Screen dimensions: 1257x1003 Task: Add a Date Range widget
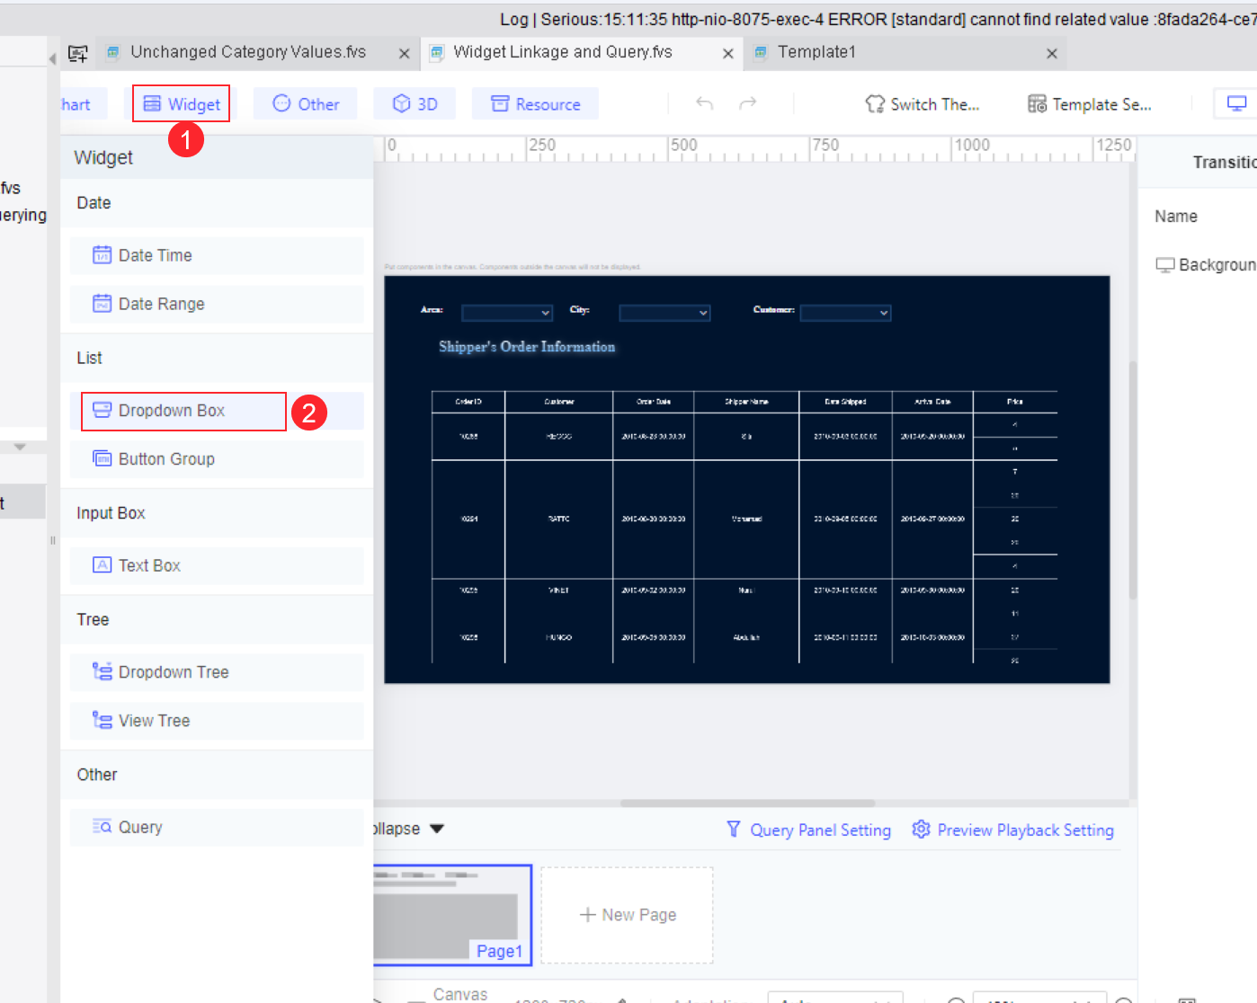pyautogui.click(x=217, y=304)
